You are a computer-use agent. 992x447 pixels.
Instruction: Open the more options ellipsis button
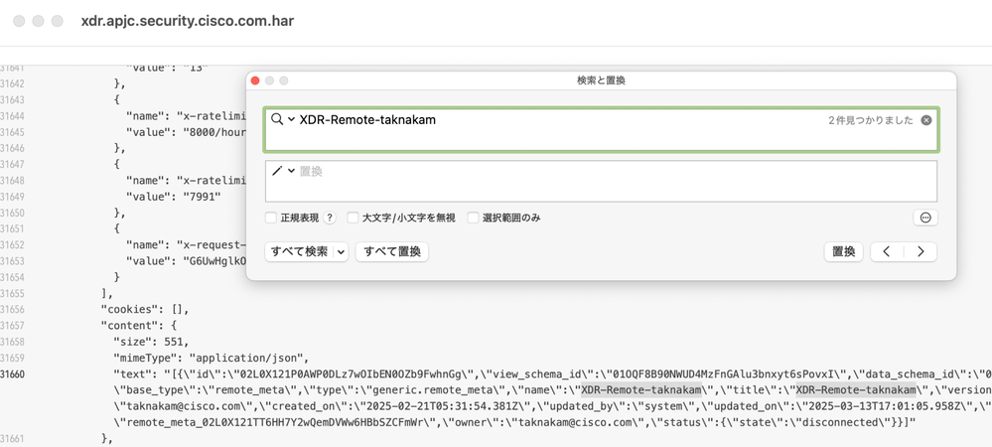(925, 218)
